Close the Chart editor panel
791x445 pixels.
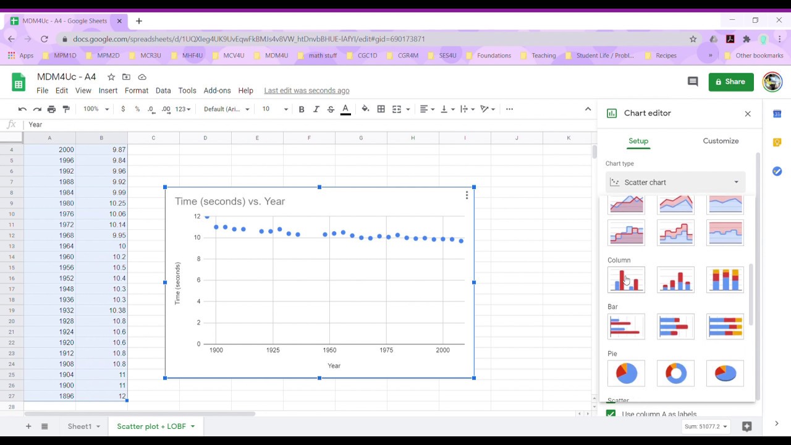748,114
